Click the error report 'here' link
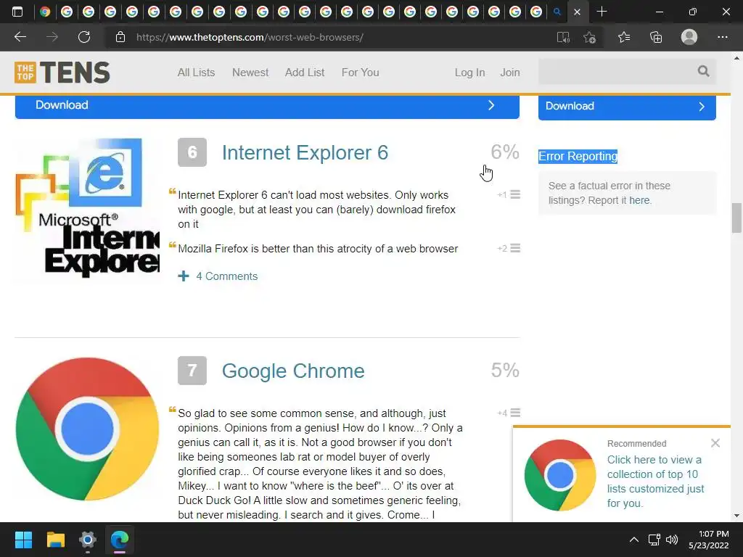 639,200
